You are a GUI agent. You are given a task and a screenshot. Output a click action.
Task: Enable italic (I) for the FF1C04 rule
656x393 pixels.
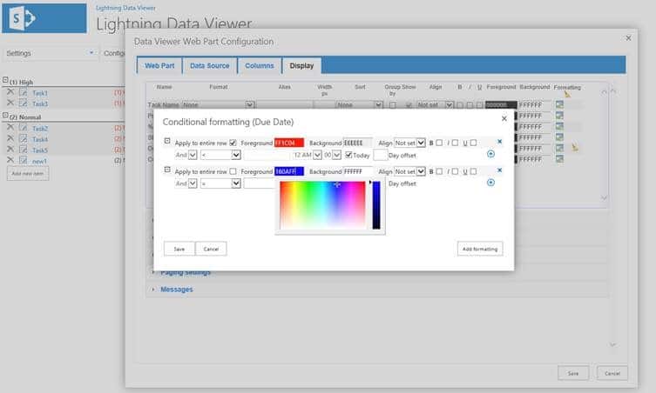(x=455, y=143)
